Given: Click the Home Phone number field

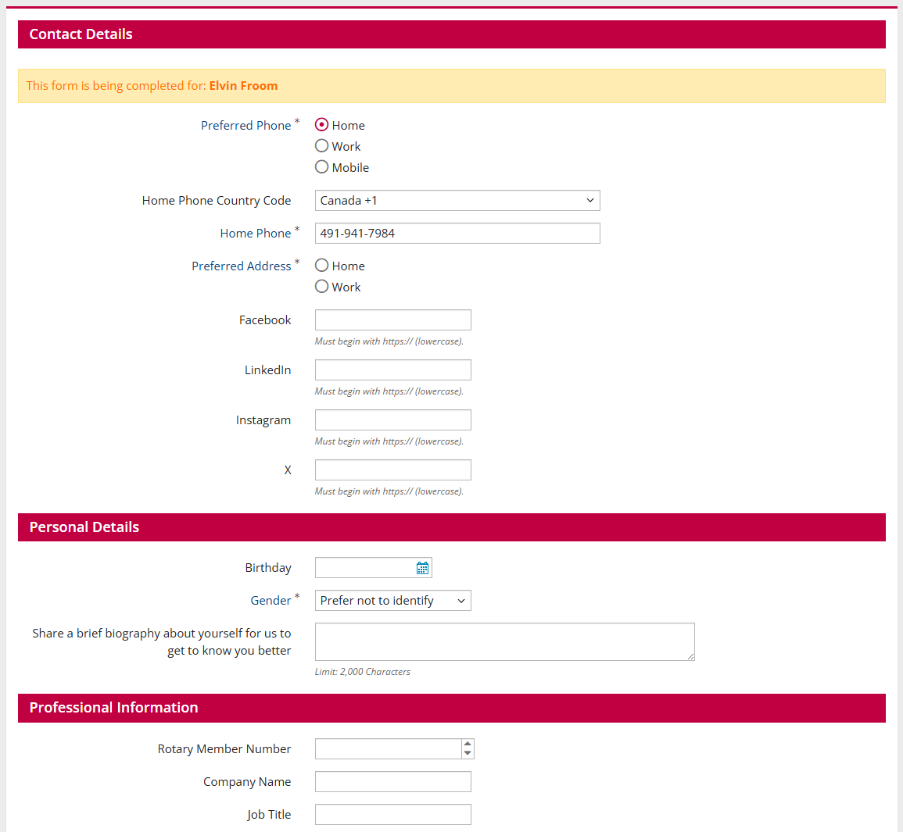Looking at the screenshot, I should click(457, 233).
